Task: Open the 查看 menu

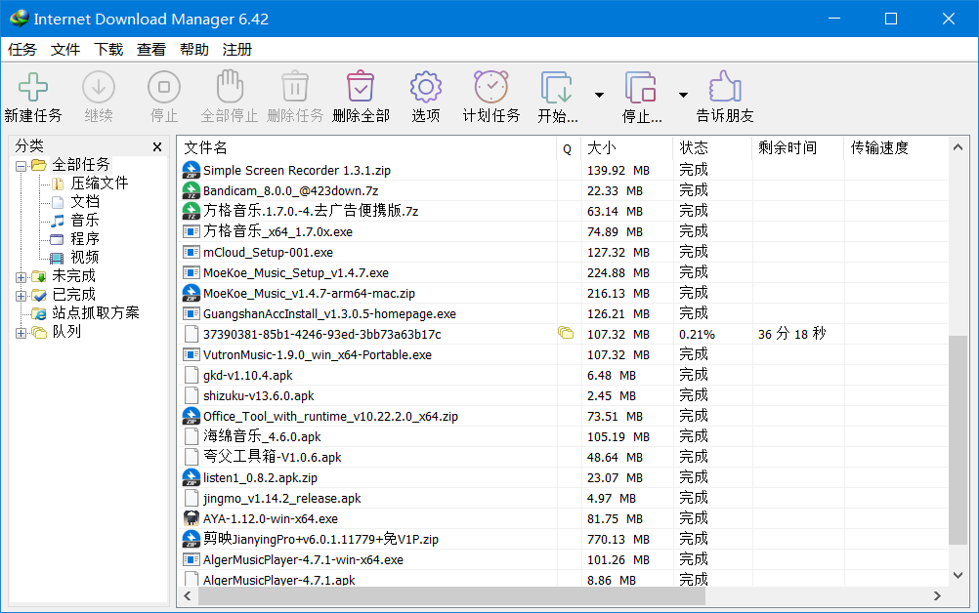Action: [x=150, y=49]
